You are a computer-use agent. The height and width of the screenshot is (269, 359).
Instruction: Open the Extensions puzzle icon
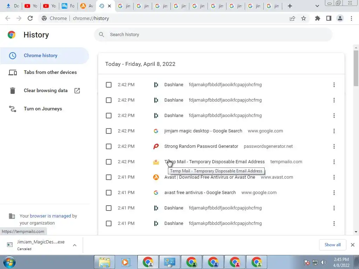tap(318, 18)
